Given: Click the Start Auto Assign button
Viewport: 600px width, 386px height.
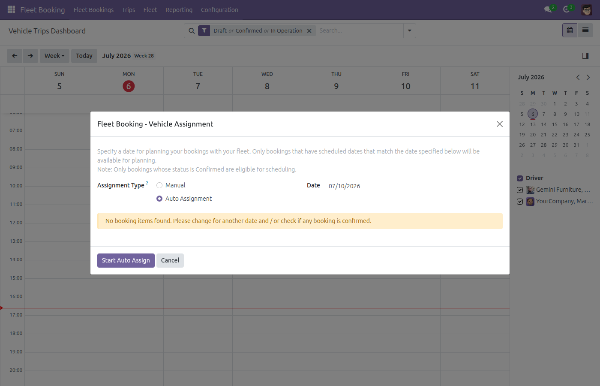Looking at the screenshot, I should pos(126,260).
